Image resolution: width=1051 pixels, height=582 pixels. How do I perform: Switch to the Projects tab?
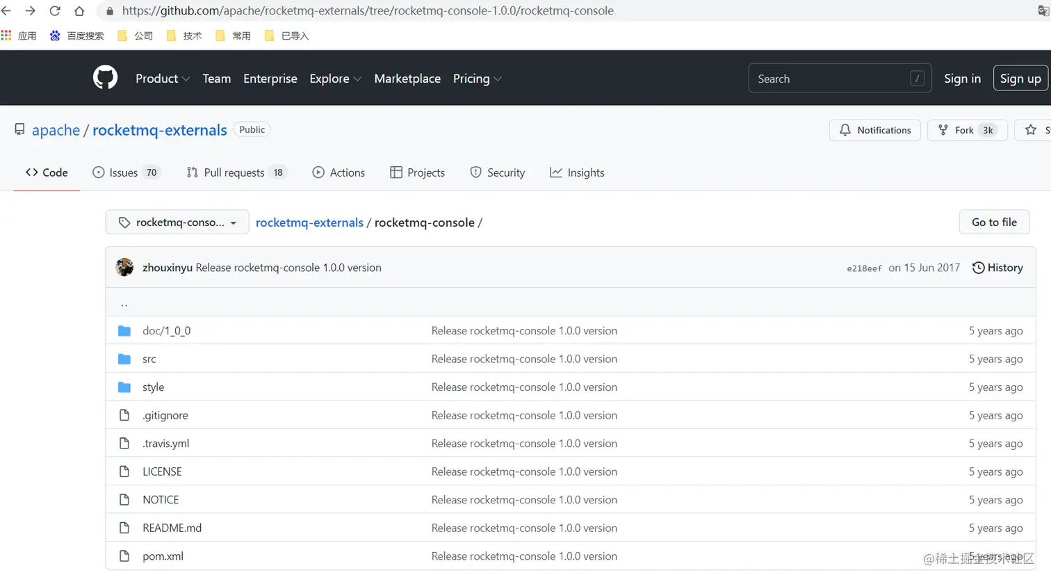[x=417, y=172]
